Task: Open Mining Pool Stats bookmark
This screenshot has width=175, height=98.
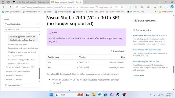Action: pyautogui.click(x=63, y=12)
